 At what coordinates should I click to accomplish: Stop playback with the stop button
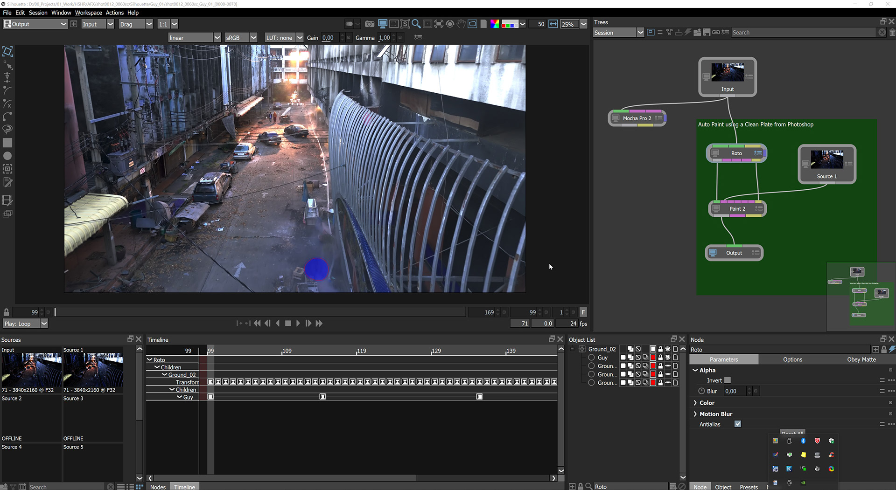(288, 323)
